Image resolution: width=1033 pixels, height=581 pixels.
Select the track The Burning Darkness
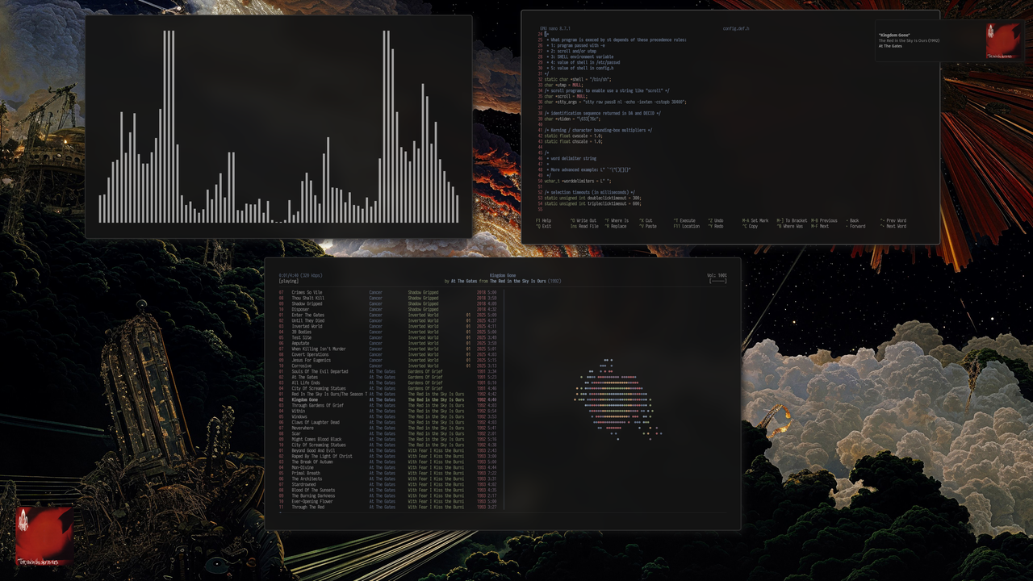click(x=387, y=495)
